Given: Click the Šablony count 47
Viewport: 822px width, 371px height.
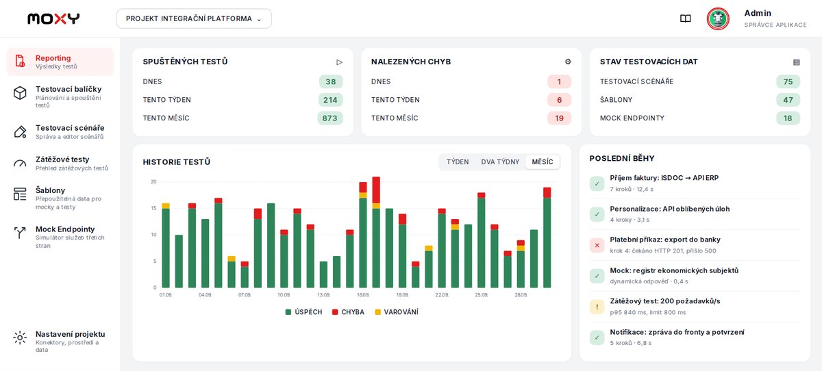Looking at the screenshot, I should pos(788,100).
